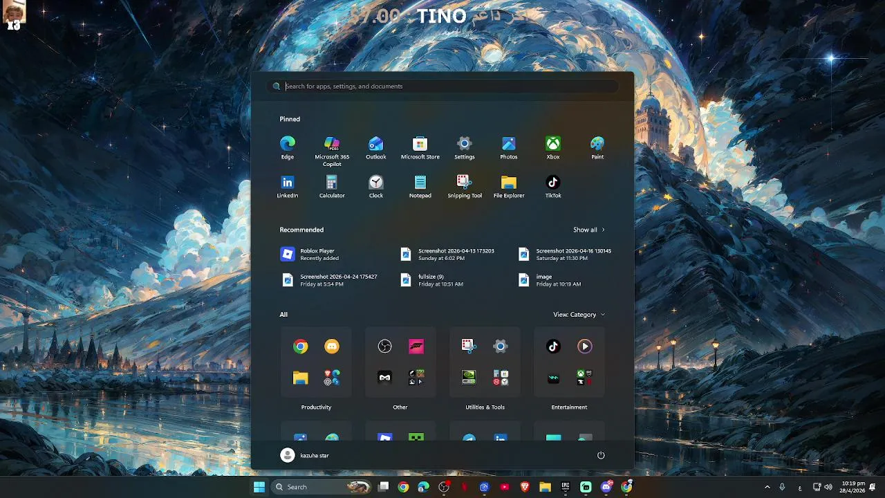This screenshot has height=498, width=885.
Task: Open Task View on the taskbar
Action: [x=383, y=487]
